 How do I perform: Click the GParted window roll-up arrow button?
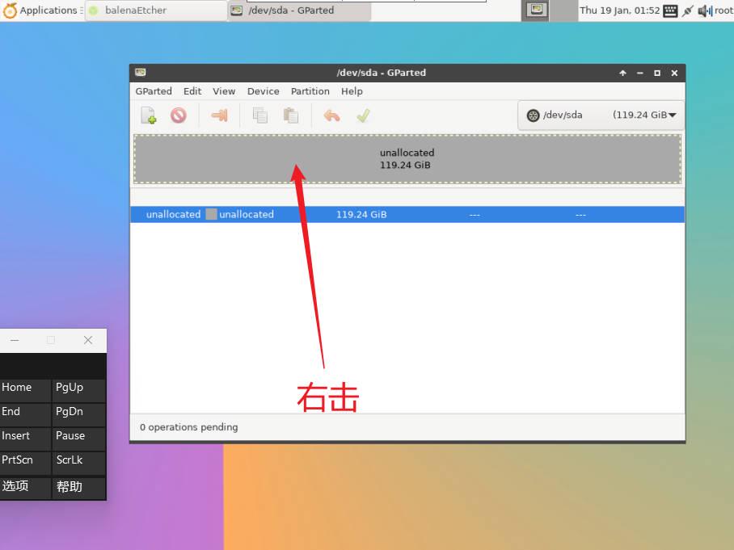pos(622,73)
